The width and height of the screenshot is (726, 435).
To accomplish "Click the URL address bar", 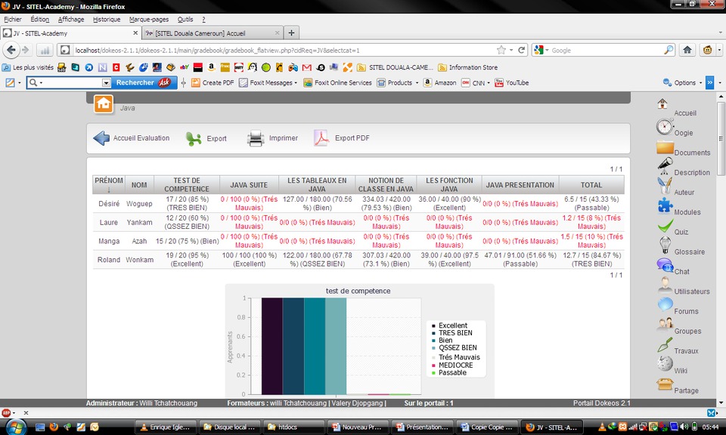I will click(x=282, y=50).
